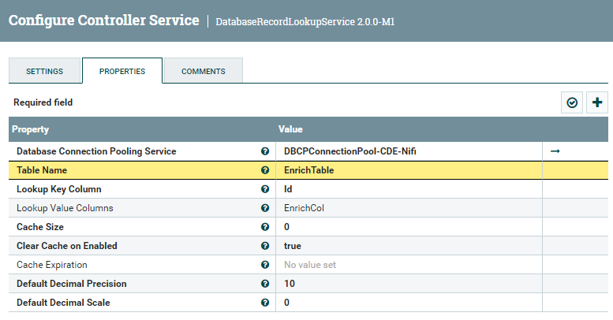Click the verify properties checkmark icon

[572, 102]
